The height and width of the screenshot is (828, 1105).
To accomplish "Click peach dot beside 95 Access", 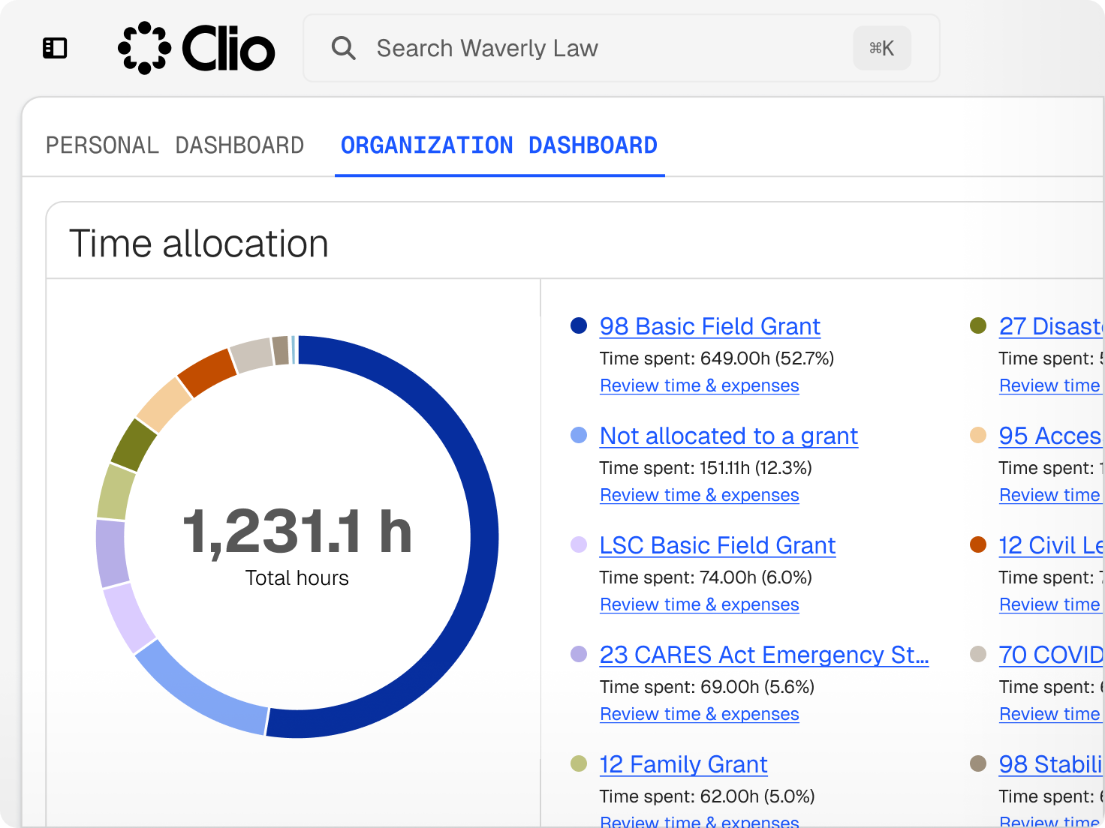I will (978, 435).
